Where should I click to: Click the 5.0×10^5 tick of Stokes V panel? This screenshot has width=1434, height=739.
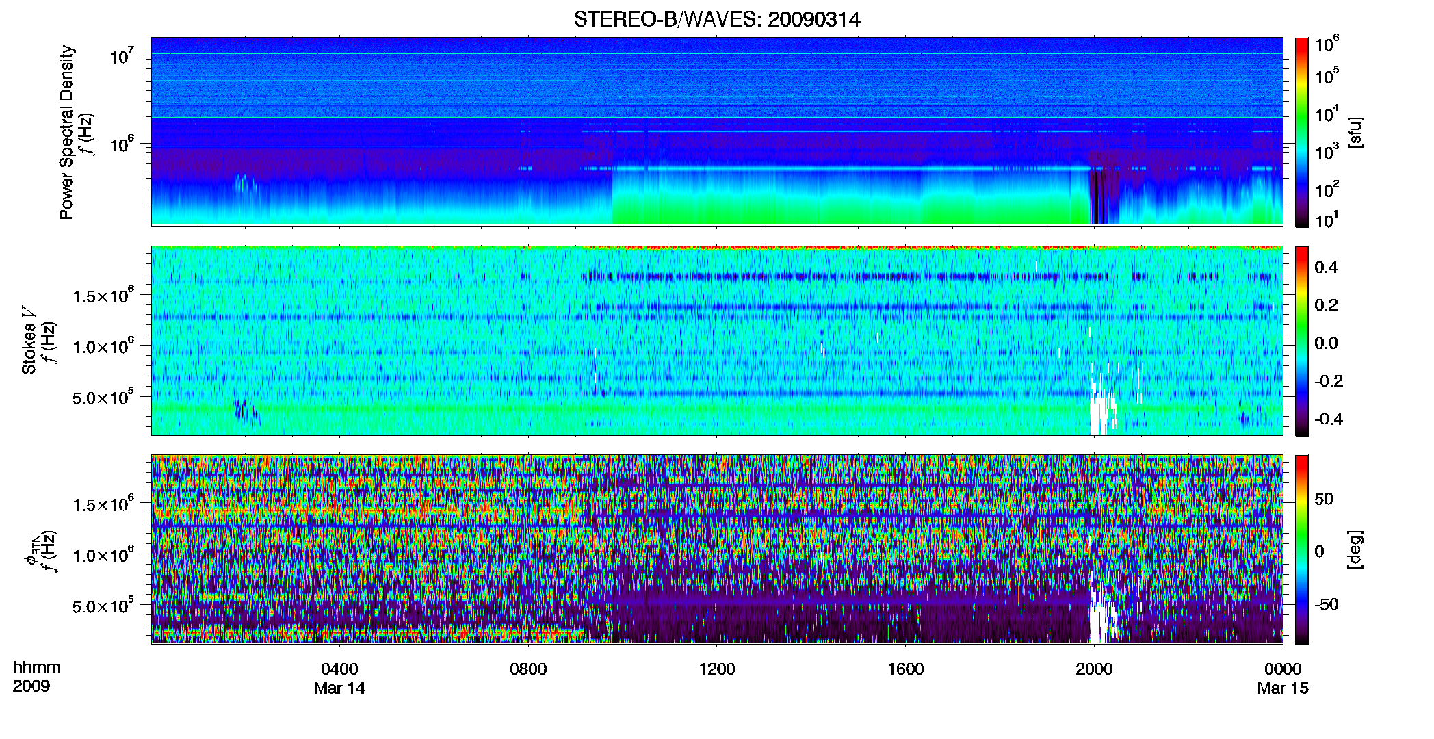pos(103,397)
